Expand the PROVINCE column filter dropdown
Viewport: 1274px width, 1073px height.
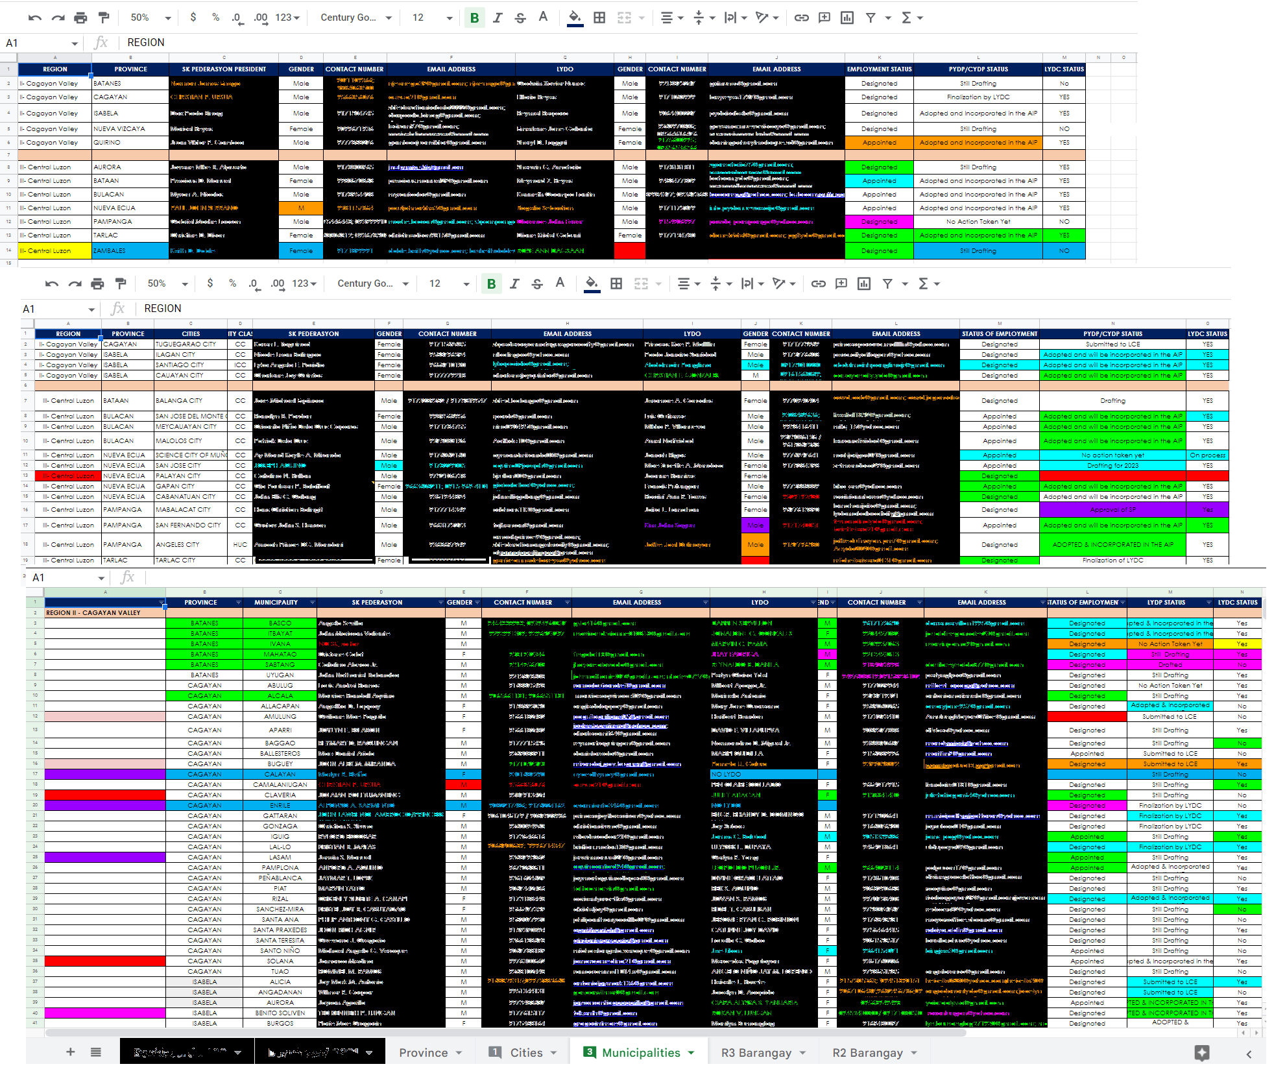pyautogui.click(x=238, y=603)
